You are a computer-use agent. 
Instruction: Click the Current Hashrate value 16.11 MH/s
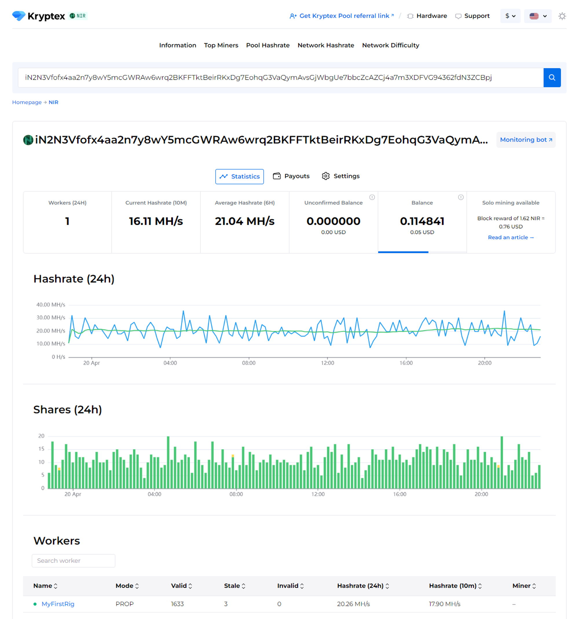click(156, 221)
